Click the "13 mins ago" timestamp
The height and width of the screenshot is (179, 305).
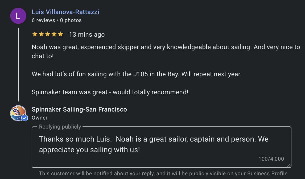click(x=87, y=35)
